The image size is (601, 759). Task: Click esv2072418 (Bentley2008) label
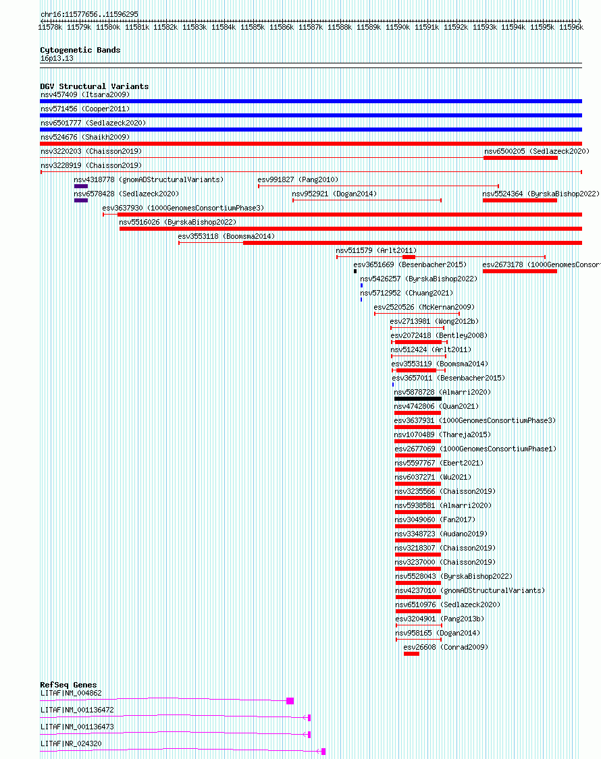(439, 335)
